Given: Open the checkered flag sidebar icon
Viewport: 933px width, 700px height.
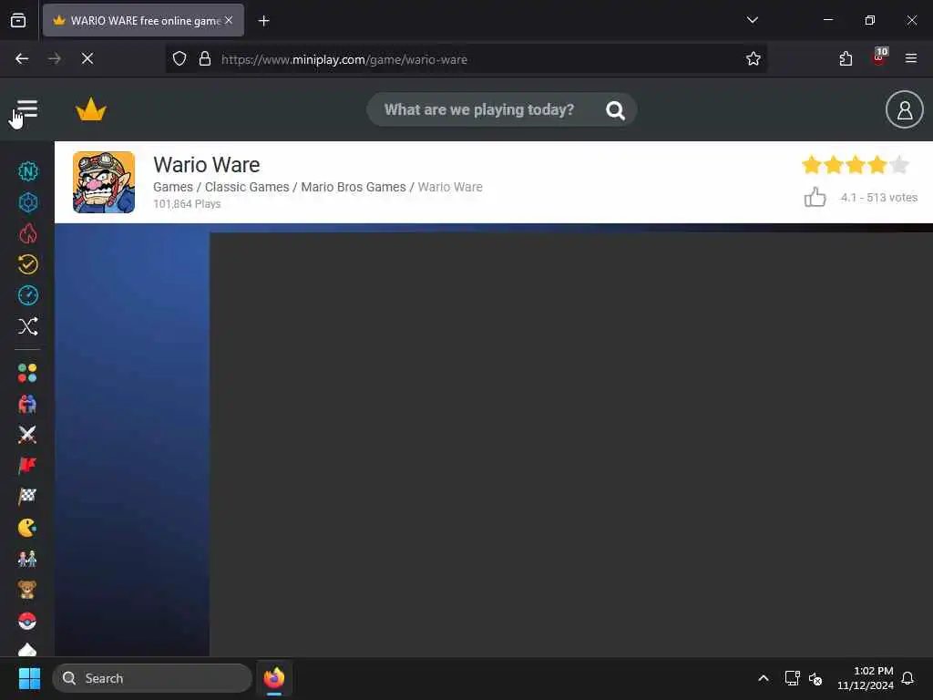Looking at the screenshot, I should point(27,497).
